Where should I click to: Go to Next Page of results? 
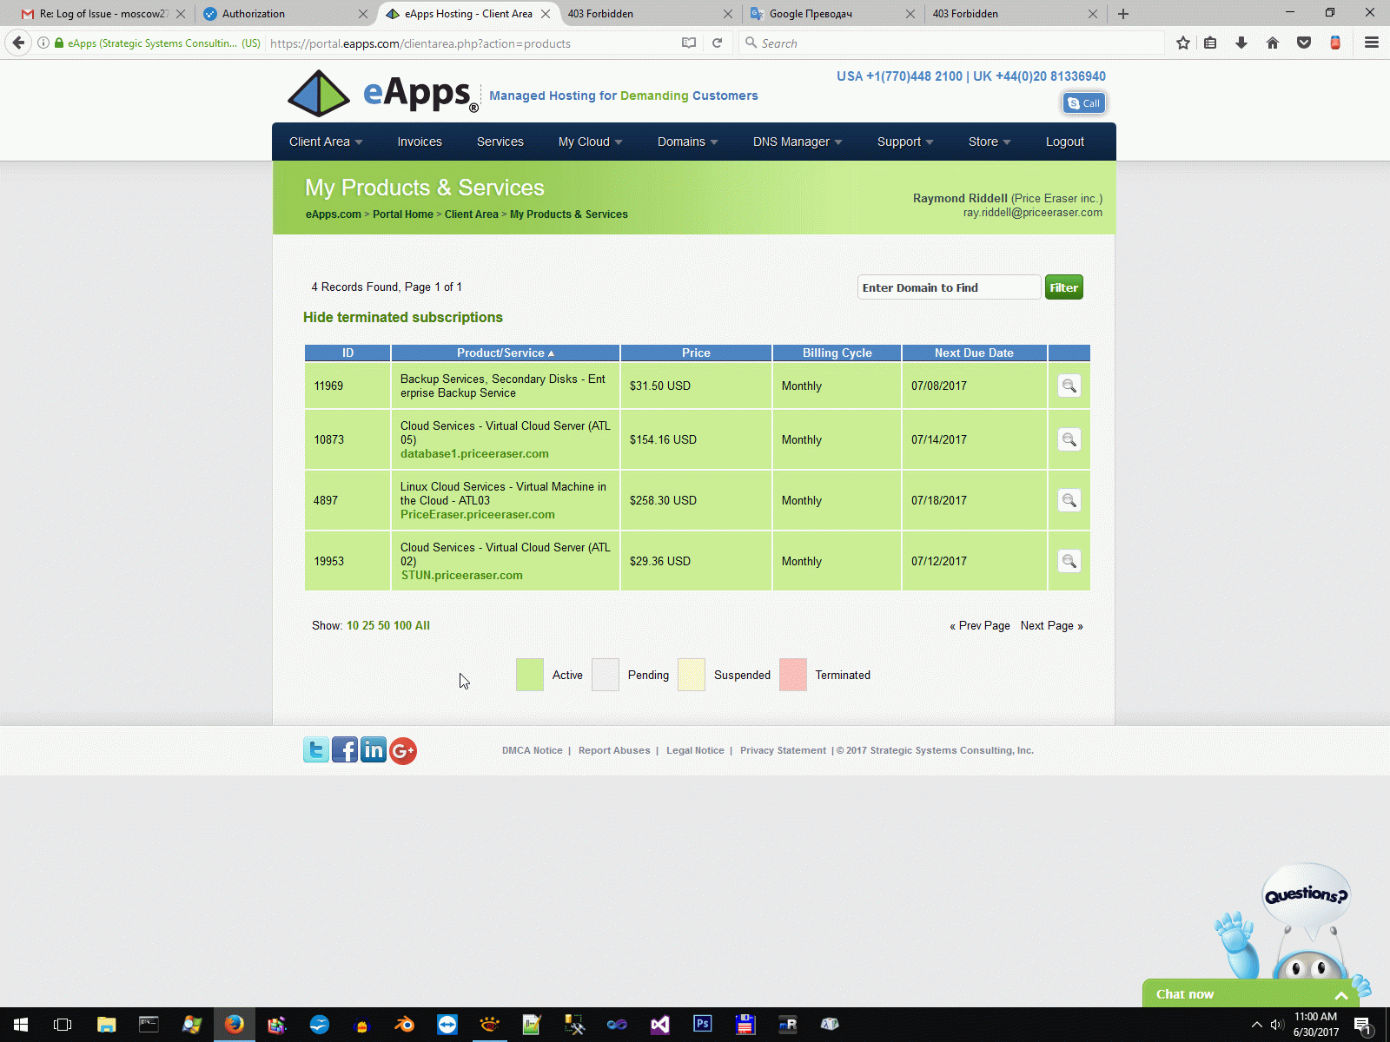[x=1052, y=626]
